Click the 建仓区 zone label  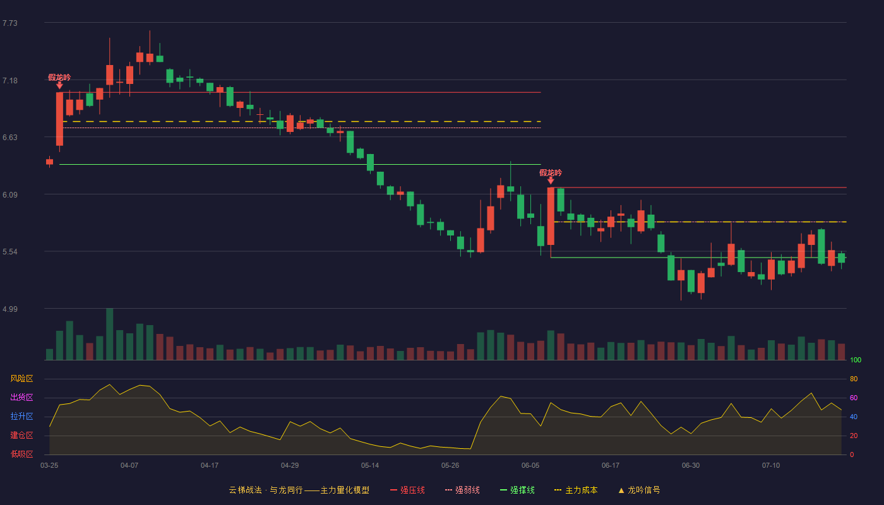tap(21, 436)
